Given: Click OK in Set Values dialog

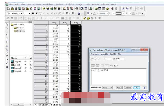Looking at the screenshot, I should (137, 88).
